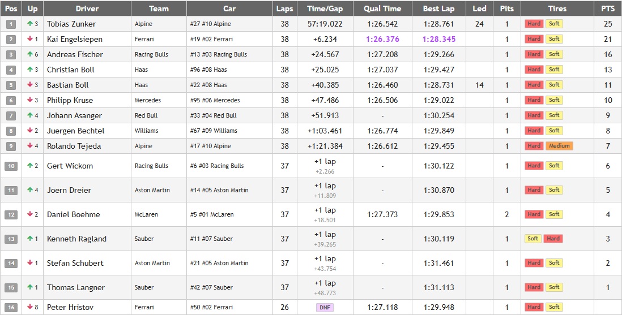
Task: Sort by the Qual Time column header
Action: pyautogui.click(x=382, y=8)
